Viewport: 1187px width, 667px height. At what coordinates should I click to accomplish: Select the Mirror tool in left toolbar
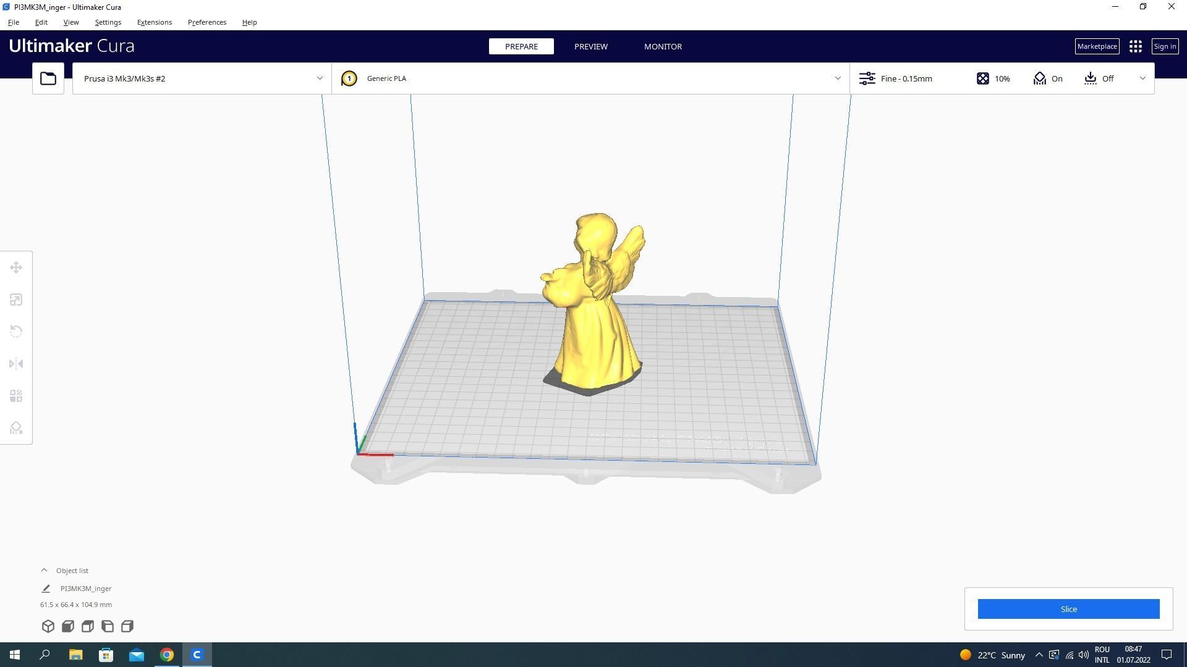pos(16,364)
